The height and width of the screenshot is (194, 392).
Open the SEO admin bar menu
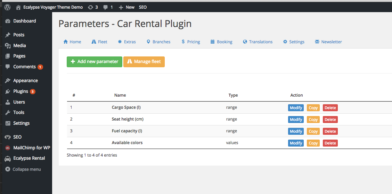click(x=143, y=8)
